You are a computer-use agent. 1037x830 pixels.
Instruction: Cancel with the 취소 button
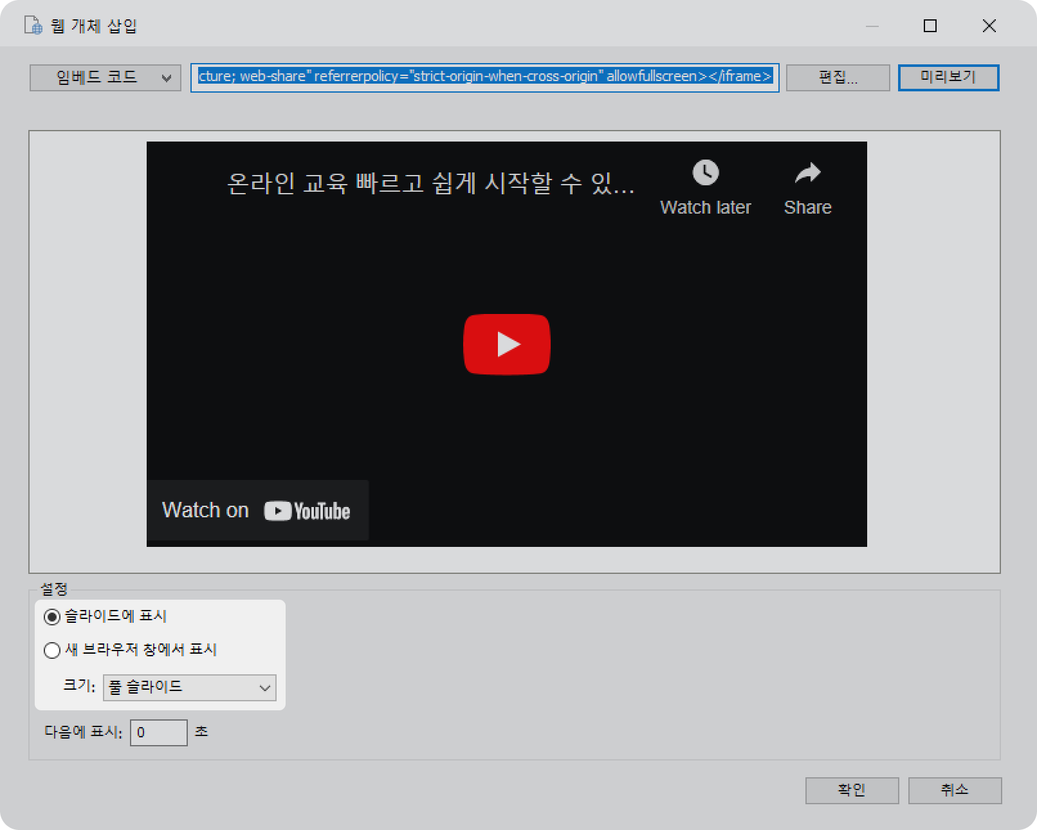(x=955, y=791)
